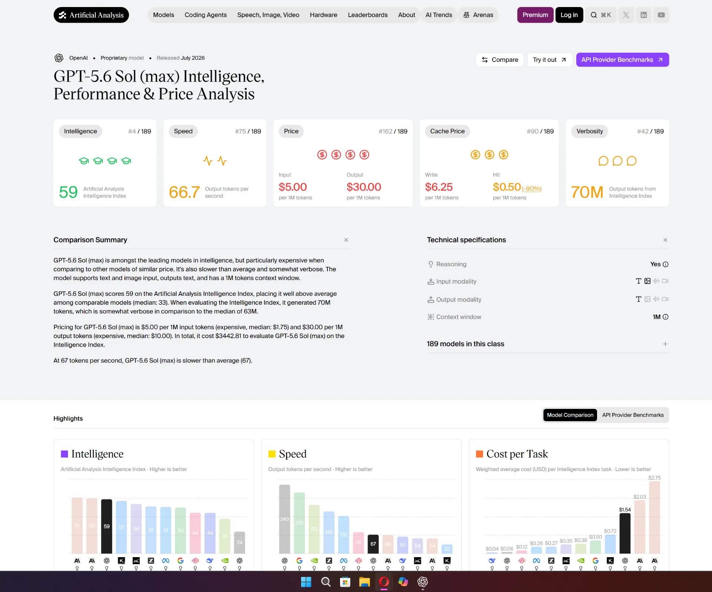
Task: Open the About menu
Action: [x=406, y=15]
